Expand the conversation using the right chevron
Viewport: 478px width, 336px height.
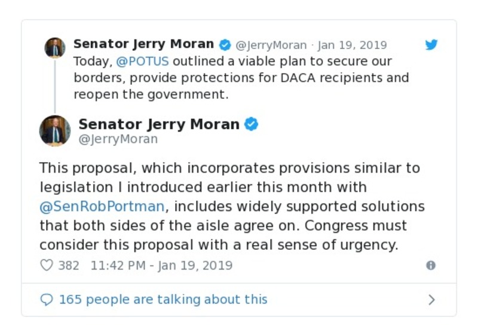tap(431, 300)
